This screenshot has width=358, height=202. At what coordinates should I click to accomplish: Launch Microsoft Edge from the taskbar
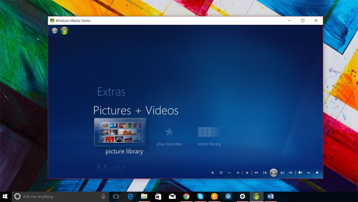pyautogui.click(x=130, y=196)
